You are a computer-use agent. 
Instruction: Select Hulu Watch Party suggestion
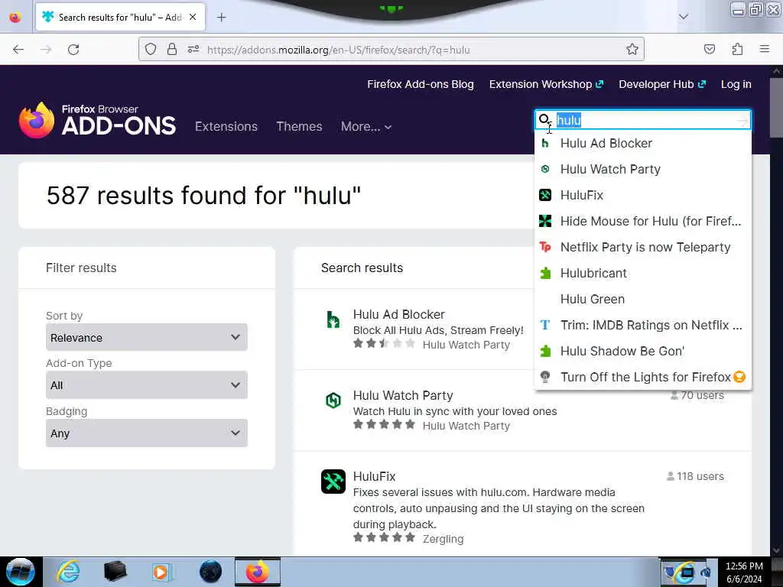tap(642, 169)
